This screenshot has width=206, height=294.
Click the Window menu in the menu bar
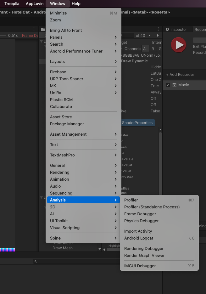(58, 3)
